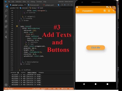
Task: Open the hamburger drawer menu in phone app
Action: (78, 11)
